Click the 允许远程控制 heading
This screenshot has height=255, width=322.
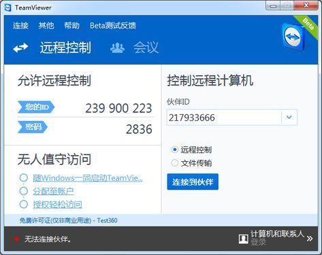pyautogui.click(x=54, y=80)
